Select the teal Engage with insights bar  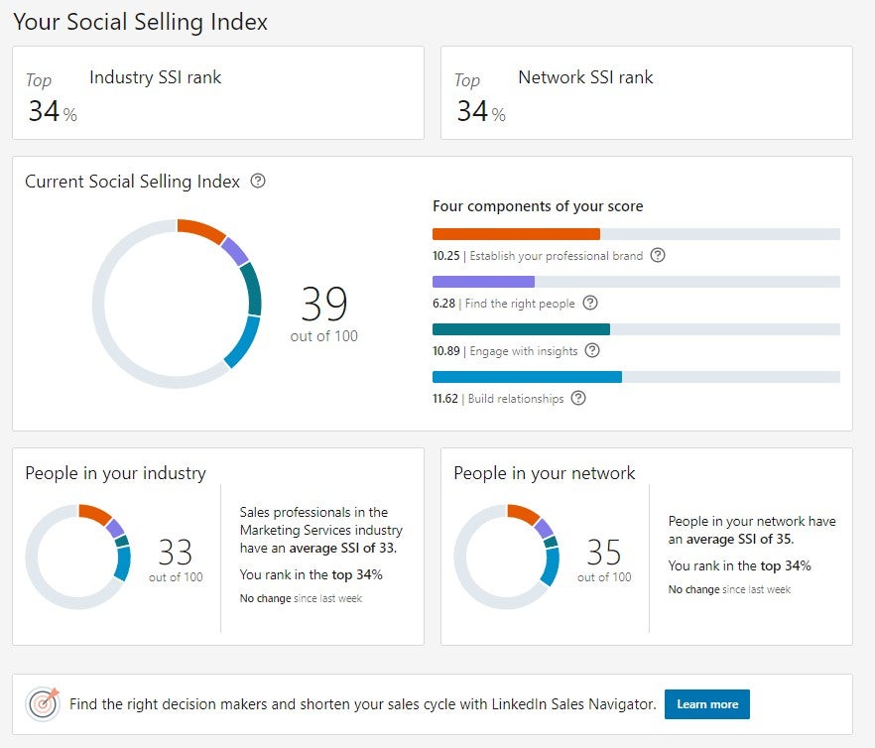click(x=521, y=329)
